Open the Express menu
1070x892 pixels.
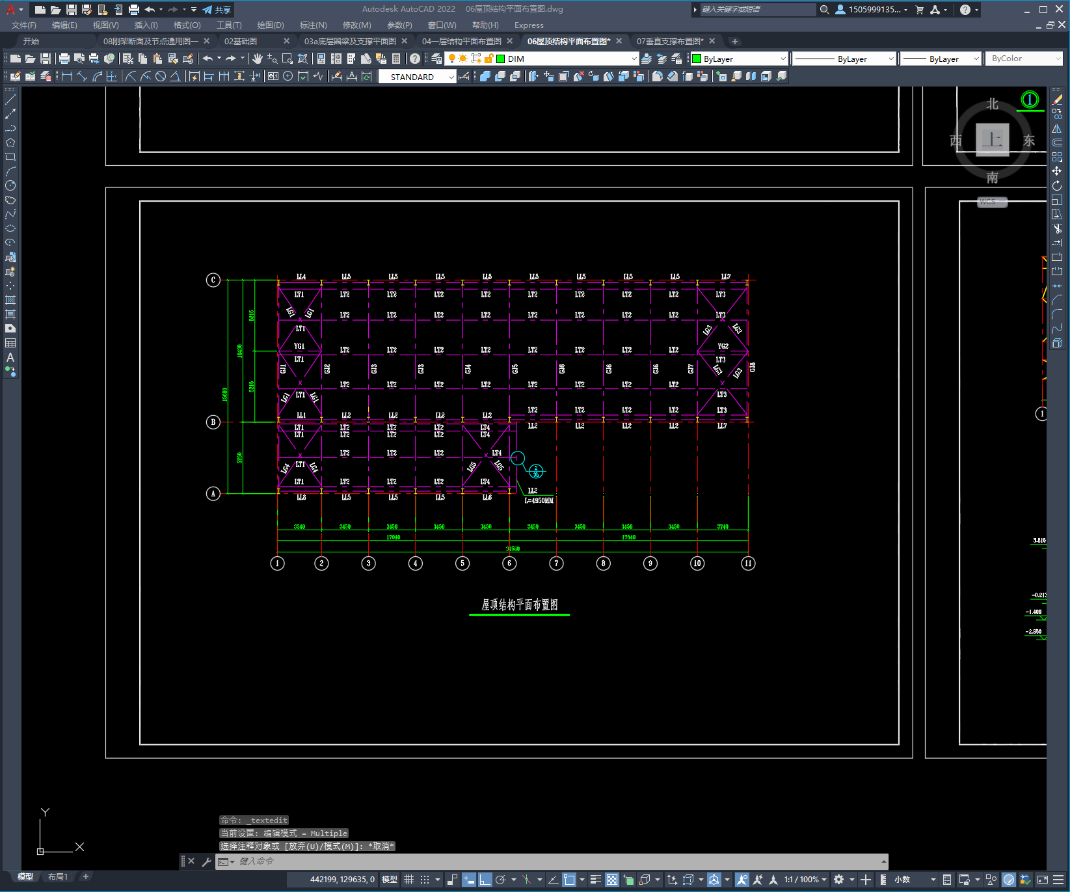click(529, 25)
